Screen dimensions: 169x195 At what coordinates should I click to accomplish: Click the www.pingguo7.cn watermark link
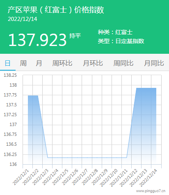pos(151,191)
